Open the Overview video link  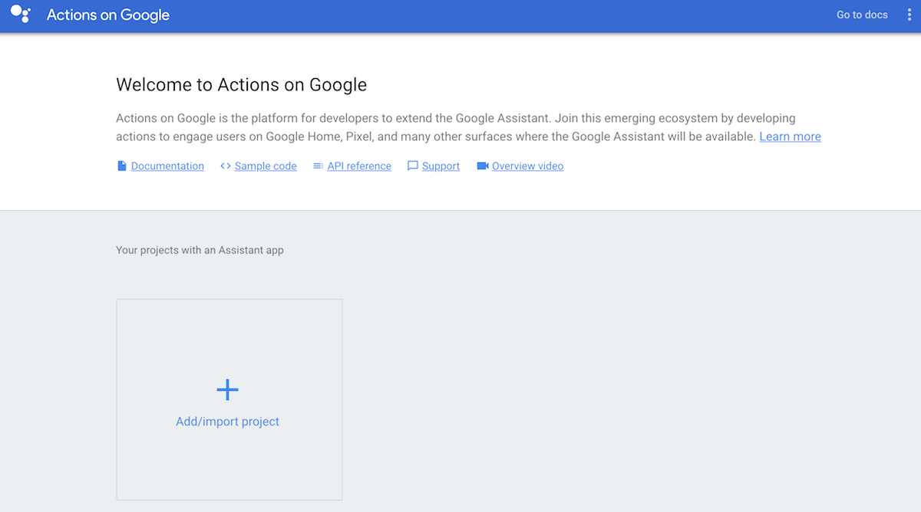point(527,166)
